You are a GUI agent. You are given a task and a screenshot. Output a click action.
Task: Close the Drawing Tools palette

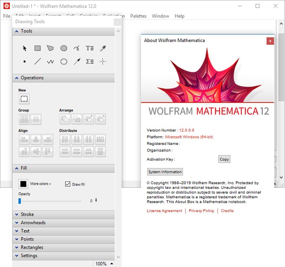point(117,22)
